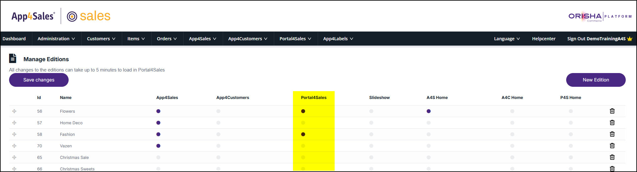Remove Vazen edition using its trash icon
Viewport: 637px width, 172px height.
pyautogui.click(x=612, y=146)
